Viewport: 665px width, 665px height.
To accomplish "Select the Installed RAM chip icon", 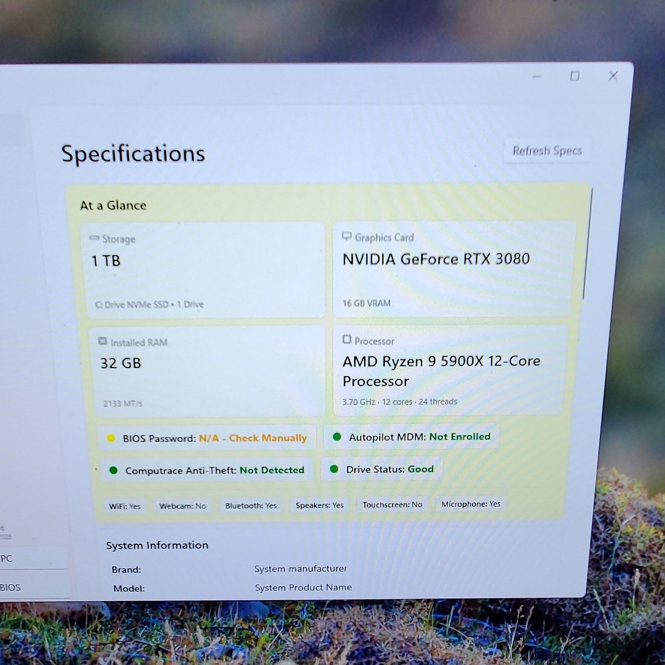I will (x=103, y=341).
